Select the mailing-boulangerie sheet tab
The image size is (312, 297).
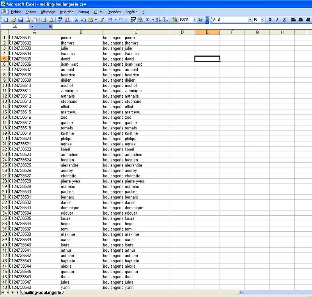coord(42,292)
